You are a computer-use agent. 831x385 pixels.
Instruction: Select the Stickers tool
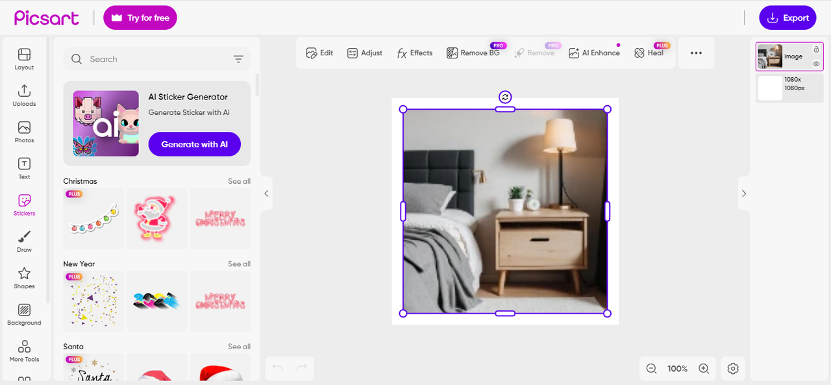pos(24,205)
